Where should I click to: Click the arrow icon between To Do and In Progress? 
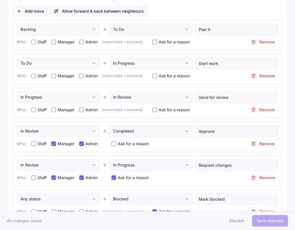tap(105, 64)
